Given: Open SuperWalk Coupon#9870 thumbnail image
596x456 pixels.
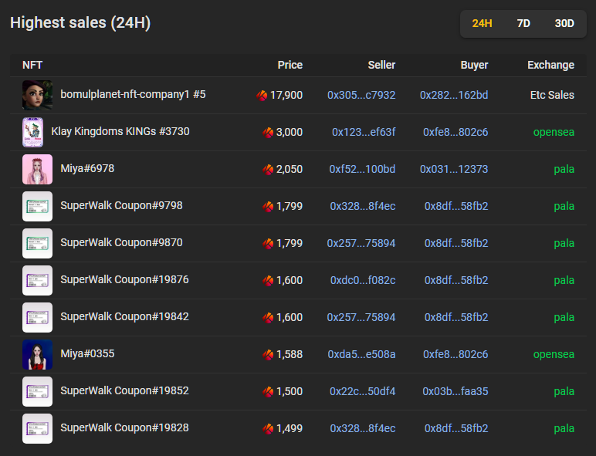Looking at the screenshot, I should point(37,243).
